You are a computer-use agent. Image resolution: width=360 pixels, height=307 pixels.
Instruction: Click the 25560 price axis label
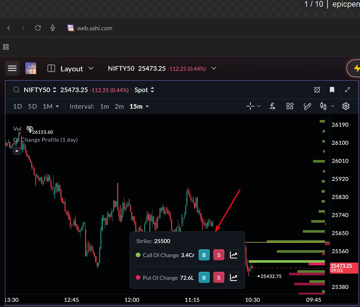pyautogui.click(x=340, y=251)
